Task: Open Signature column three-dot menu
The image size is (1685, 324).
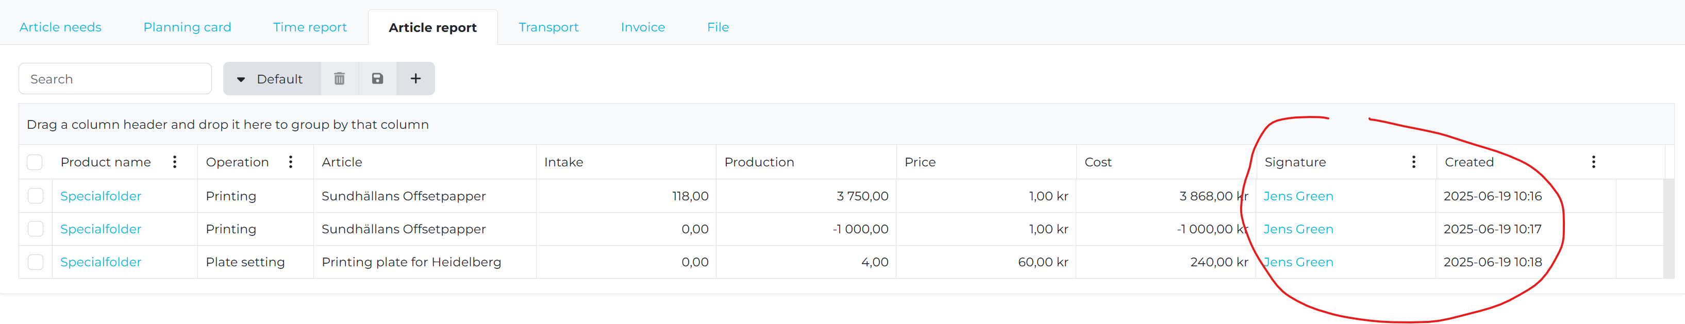Action: [1413, 162]
